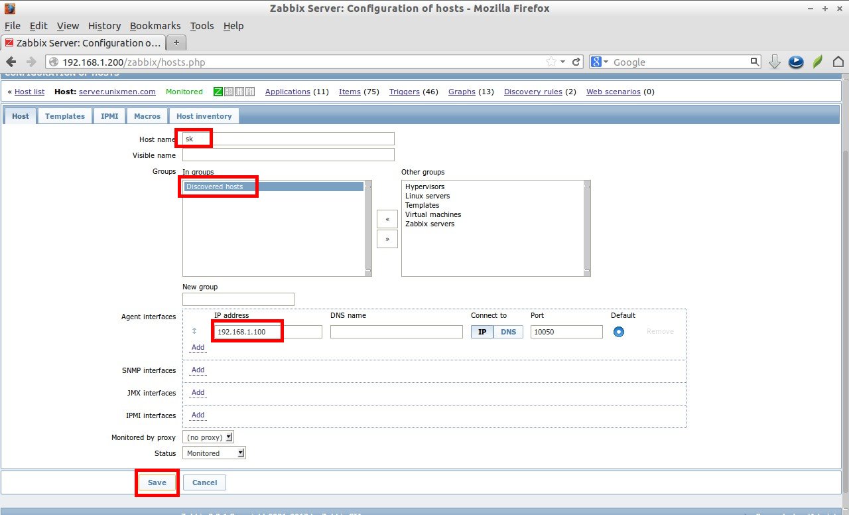Follow the Host list link
849x515 pixels.
30,92
